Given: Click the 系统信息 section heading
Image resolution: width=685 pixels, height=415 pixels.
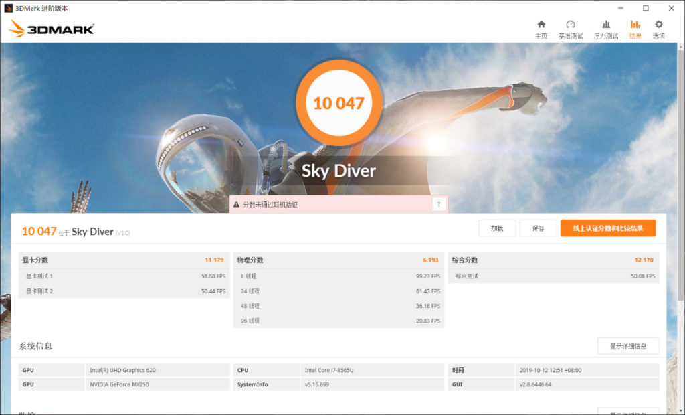Looking at the screenshot, I should coord(35,346).
